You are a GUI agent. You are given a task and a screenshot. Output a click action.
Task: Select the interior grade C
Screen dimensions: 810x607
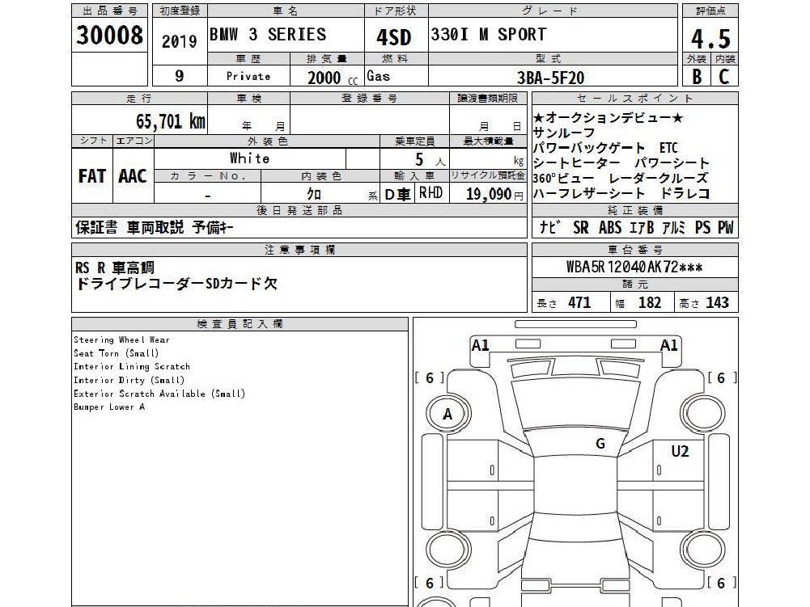[x=723, y=77]
